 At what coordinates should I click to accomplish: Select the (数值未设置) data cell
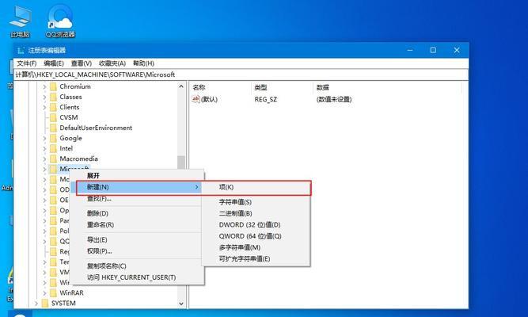pyautogui.click(x=334, y=100)
